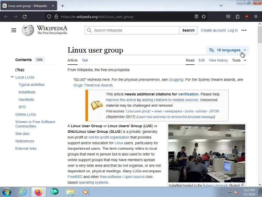This screenshot has height=197, width=262.
Task: Open the Windows Start button
Action: click(7, 192)
